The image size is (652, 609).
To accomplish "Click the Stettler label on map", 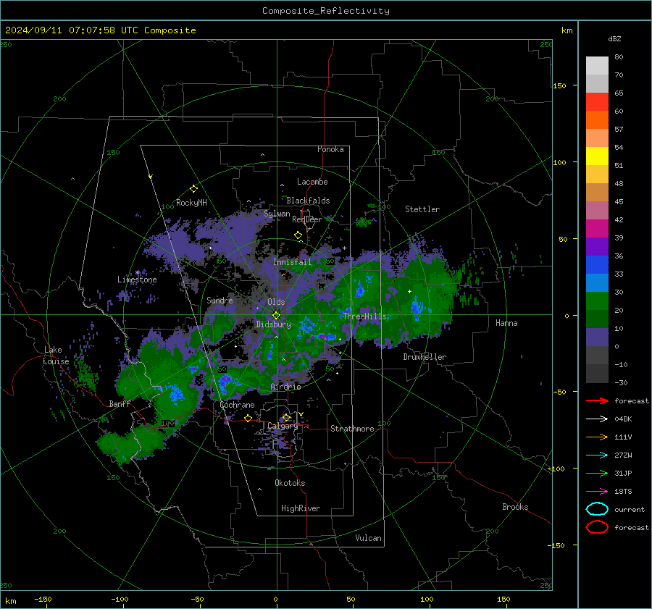I will [x=422, y=209].
